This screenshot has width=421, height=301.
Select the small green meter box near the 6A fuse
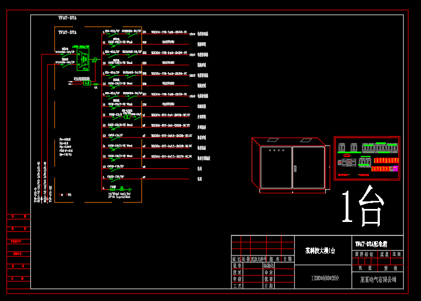coord(87,83)
